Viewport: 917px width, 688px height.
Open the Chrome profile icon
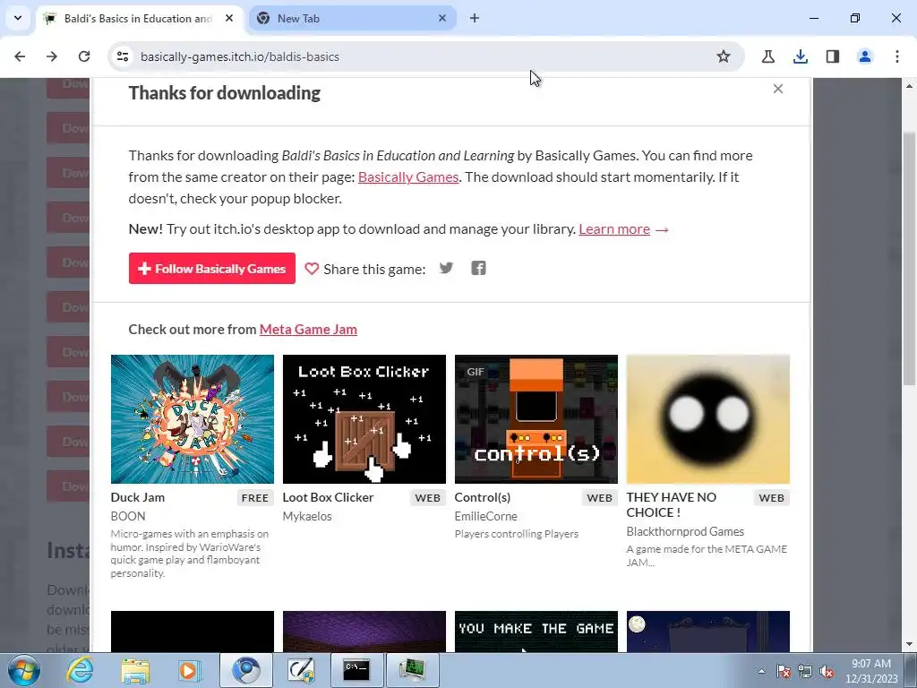coord(865,56)
